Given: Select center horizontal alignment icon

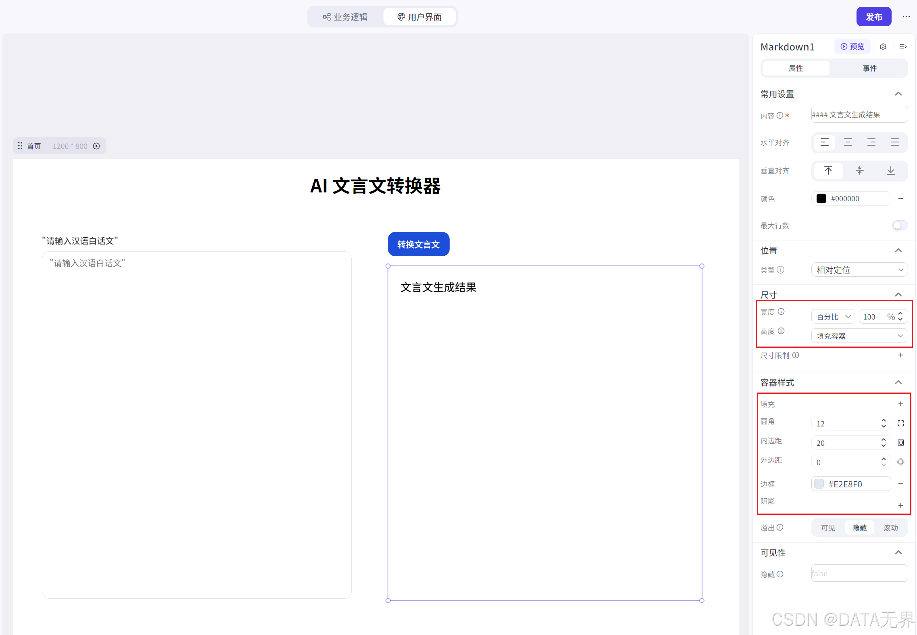Looking at the screenshot, I should coord(848,142).
